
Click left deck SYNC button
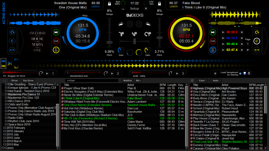(56, 50)
